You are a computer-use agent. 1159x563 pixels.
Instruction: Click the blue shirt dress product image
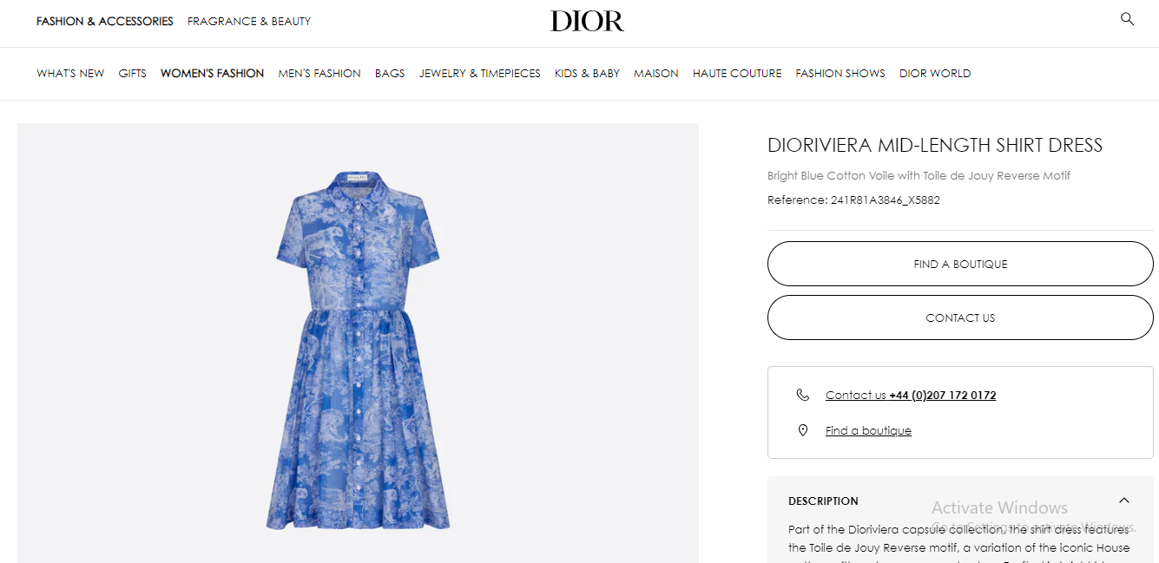(x=358, y=350)
